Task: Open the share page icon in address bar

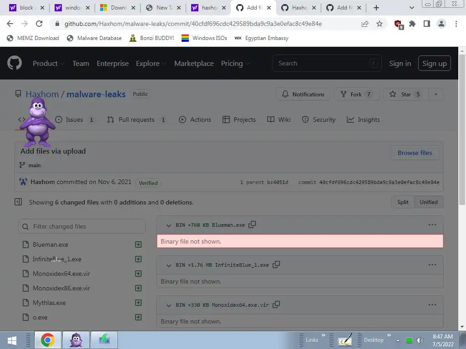Action: coord(365,24)
